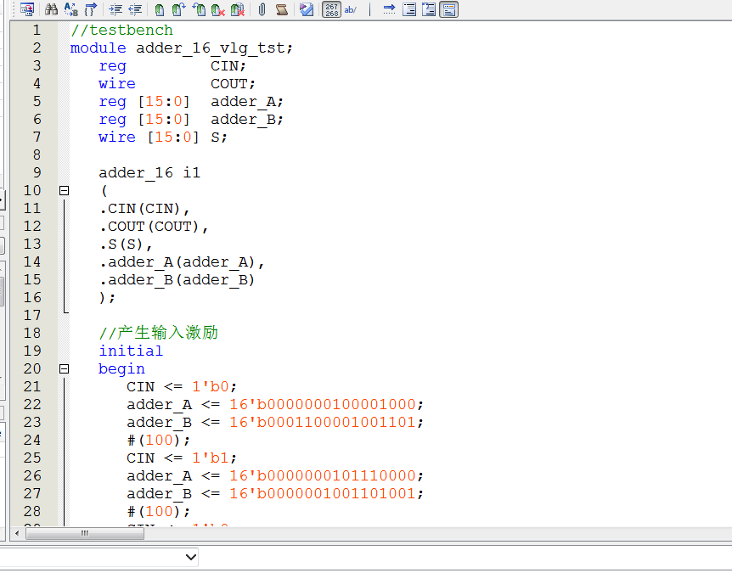This screenshot has height=573, width=732.
Task: Jump to the previous bookmark
Action: tap(199, 9)
